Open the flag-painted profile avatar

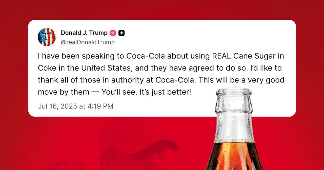tap(47, 37)
